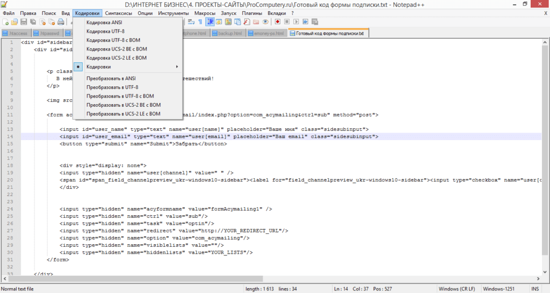Click Преобразовать в ANSI menu entry
The height and width of the screenshot is (293, 550).
click(x=111, y=78)
